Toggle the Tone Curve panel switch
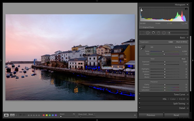 [140, 94]
